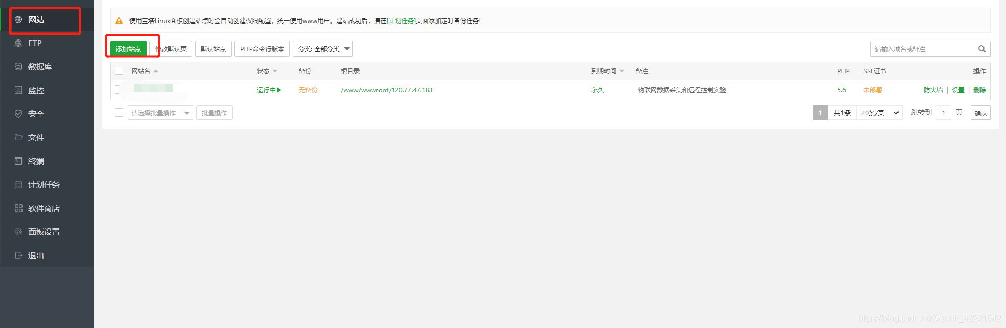Sort sites by the 网站名 arrow icon
The width and height of the screenshot is (1006, 328).
pos(156,71)
